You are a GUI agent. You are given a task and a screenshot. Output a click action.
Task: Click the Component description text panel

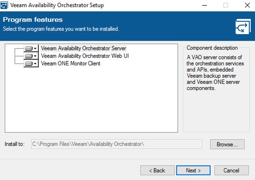click(215, 73)
